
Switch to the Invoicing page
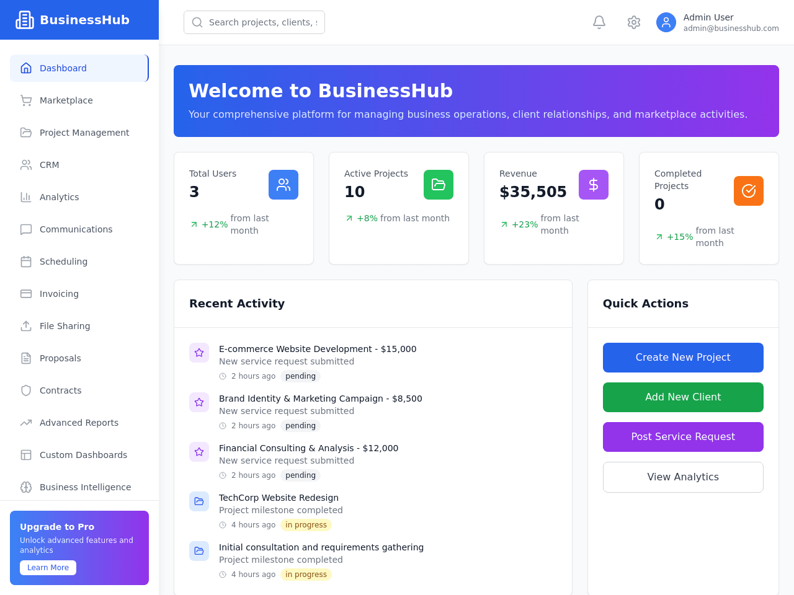[x=79, y=294]
